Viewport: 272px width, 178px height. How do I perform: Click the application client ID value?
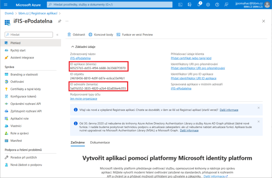click(x=98, y=68)
